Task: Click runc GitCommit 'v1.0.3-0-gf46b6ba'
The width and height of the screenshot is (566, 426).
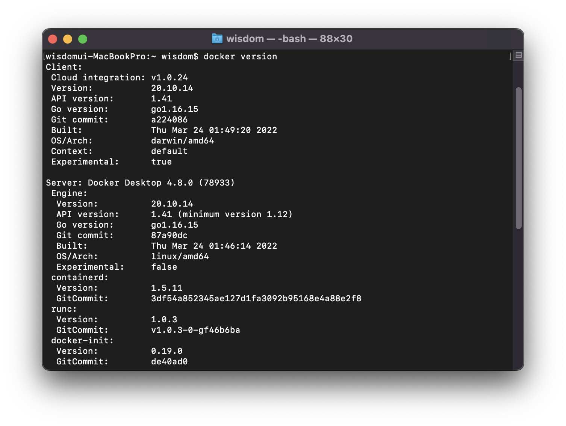Action: [195, 330]
